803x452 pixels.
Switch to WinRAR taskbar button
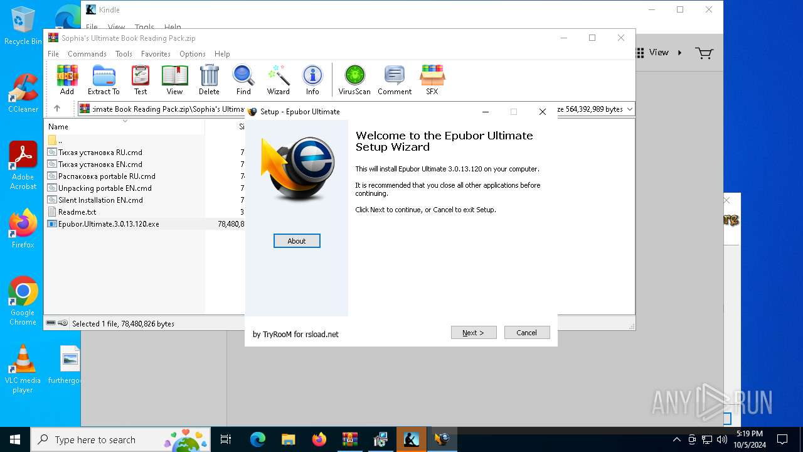tap(349, 439)
